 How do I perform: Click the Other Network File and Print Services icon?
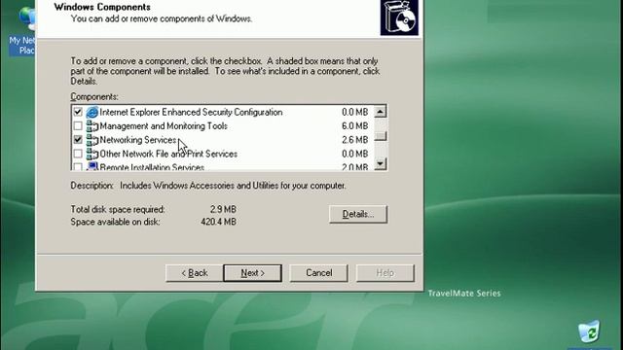[92, 154]
